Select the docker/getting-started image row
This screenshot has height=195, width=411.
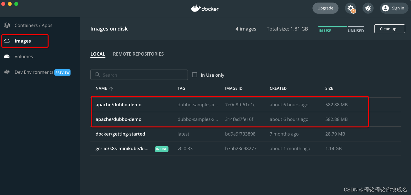246,134
